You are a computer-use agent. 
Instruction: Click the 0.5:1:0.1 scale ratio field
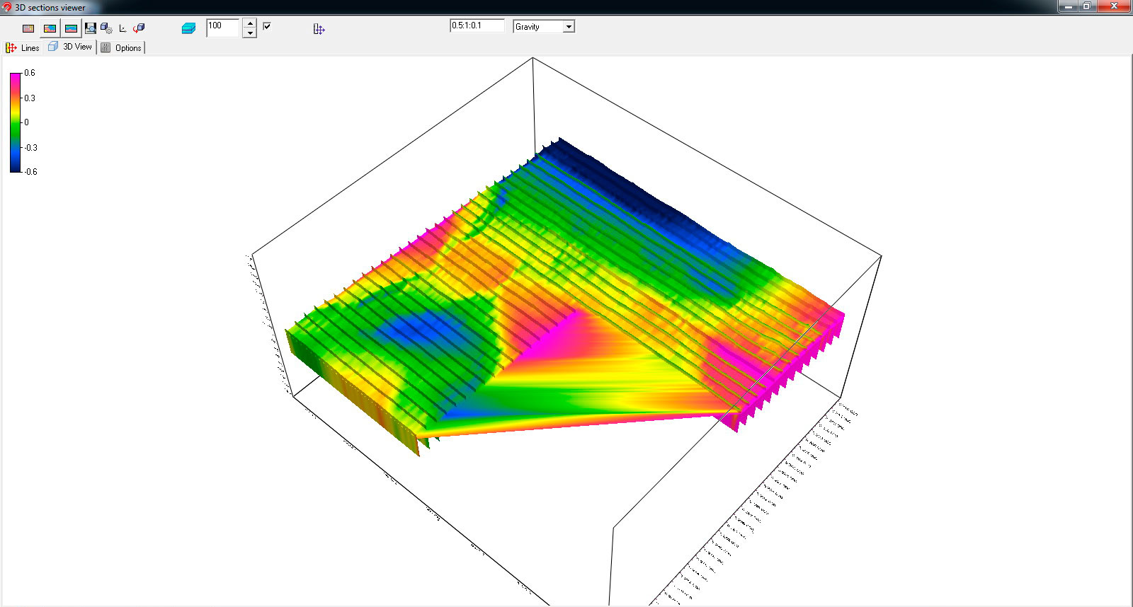tap(477, 25)
